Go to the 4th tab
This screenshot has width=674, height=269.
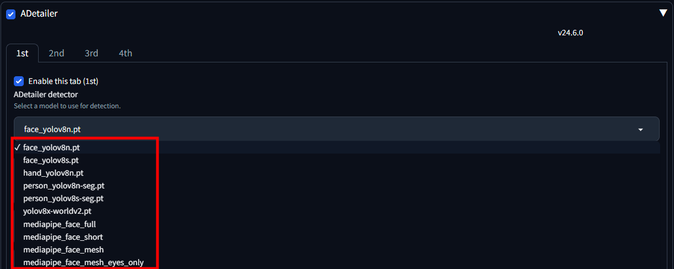(x=125, y=53)
